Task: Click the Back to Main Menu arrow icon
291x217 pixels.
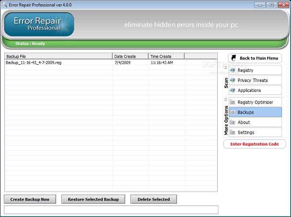Action: click(x=233, y=58)
